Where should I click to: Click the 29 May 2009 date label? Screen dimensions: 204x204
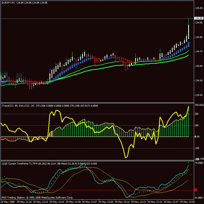pos(8,202)
